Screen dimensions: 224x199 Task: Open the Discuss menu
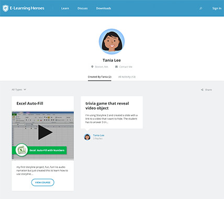[83, 8]
